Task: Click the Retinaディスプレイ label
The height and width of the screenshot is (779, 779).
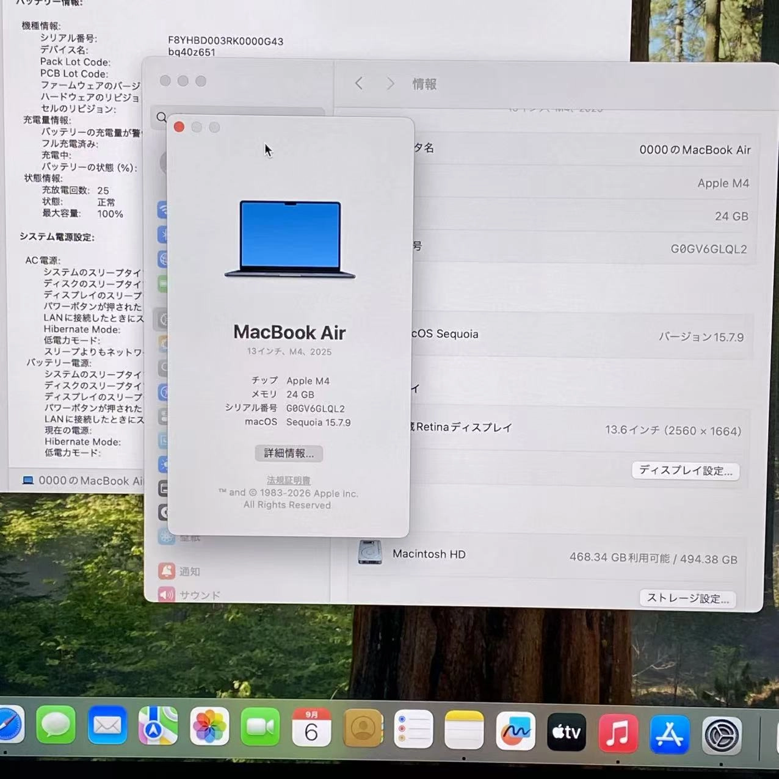Action: [x=463, y=427]
